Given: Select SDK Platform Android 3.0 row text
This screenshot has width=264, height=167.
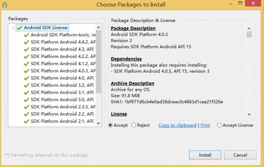Looking at the screenshot, I should (62, 100).
